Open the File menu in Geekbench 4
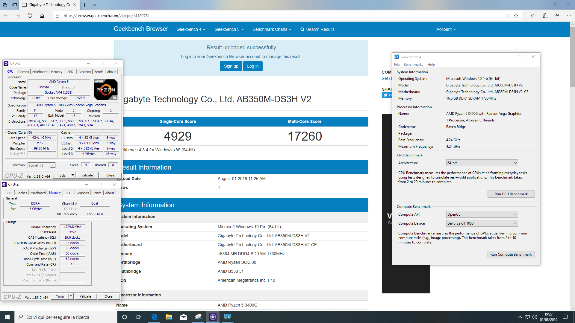Viewport: 575px width, 323px height. [x=397, y=65]
